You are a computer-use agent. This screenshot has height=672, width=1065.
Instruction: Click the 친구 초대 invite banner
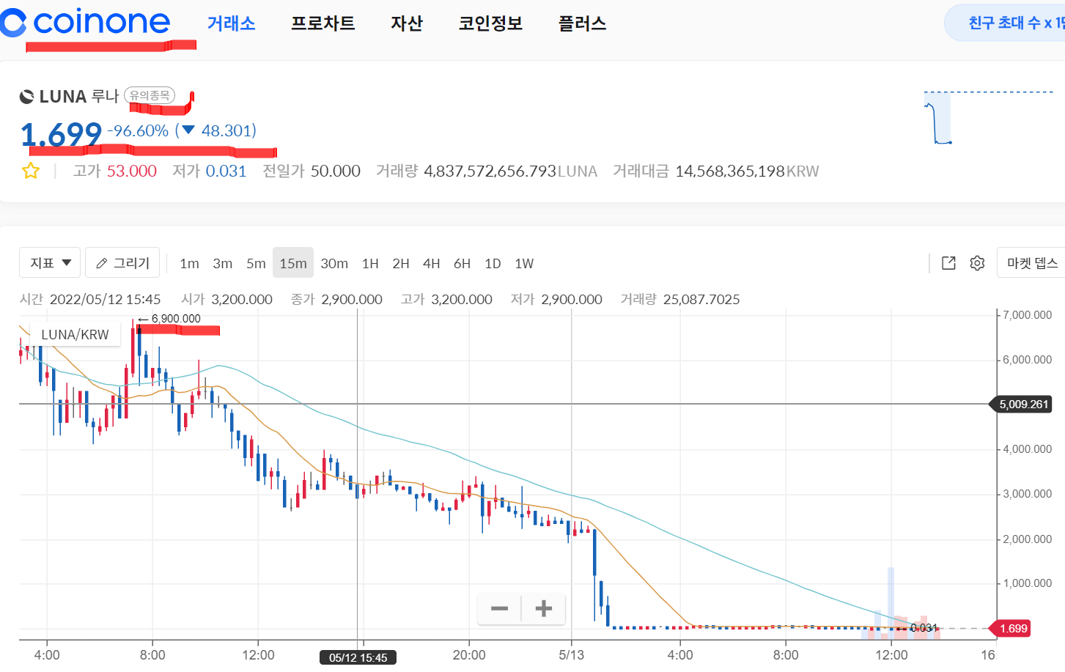[1011, 22]
